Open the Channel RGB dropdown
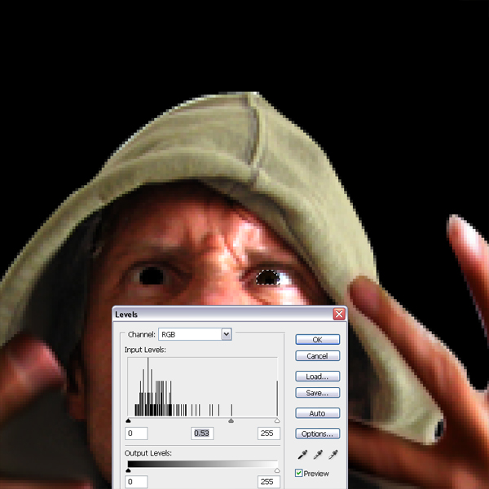Image resolution: width=489 pixels, height=489 pixels. pos(195,334)
